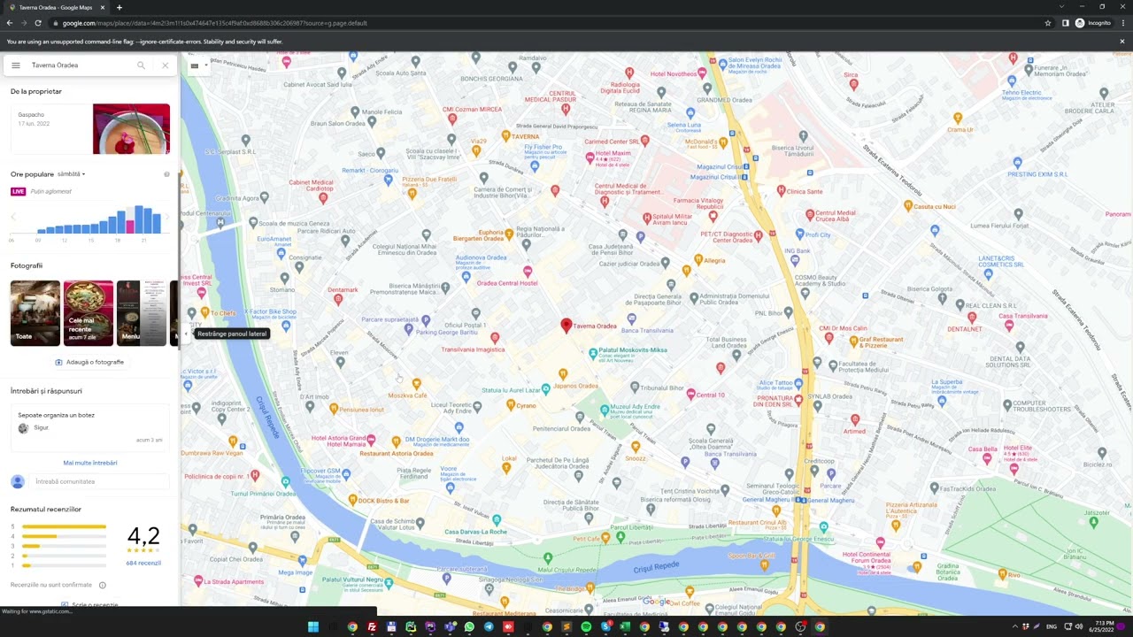Open Spotify from the taskbar
This screenshot has height=637, width=1133.
click(x=586, y=626)
